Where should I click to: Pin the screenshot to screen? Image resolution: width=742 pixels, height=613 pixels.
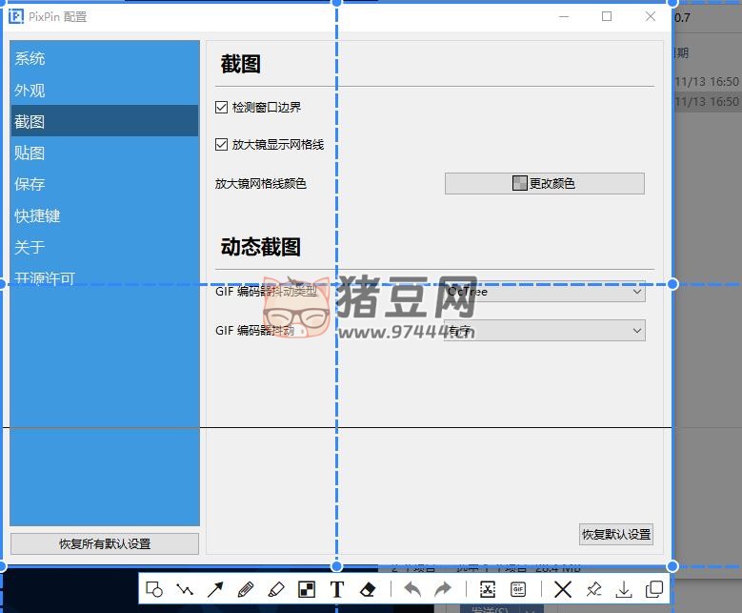(x=593, y=589)
